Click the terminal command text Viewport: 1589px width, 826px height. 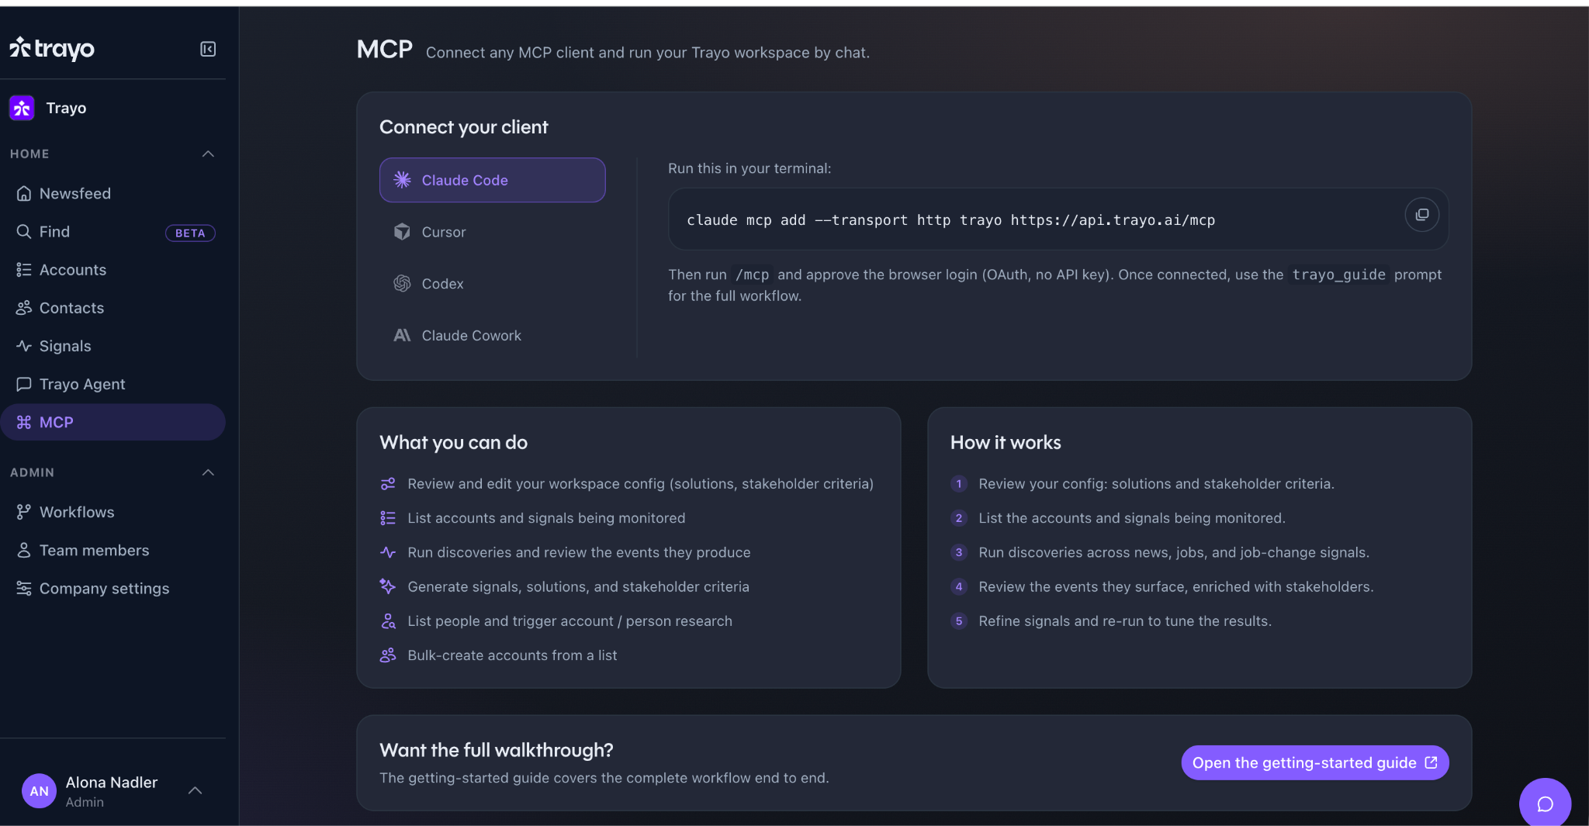coord(950,220)
